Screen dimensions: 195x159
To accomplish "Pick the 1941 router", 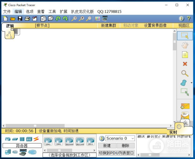I will tap(58, 141).
